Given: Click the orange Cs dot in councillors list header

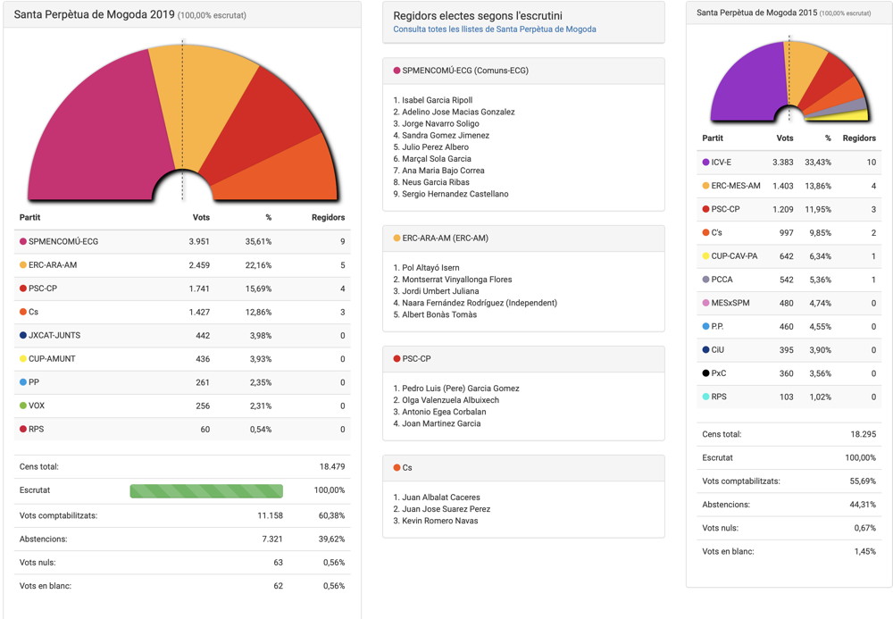Looking at the screenshot, I should coord(396,468).
